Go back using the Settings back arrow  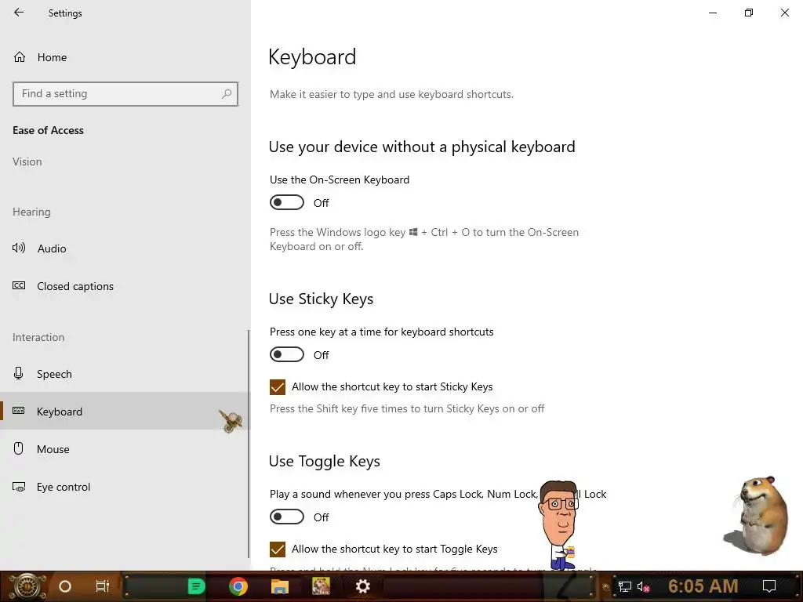(19, 13)
